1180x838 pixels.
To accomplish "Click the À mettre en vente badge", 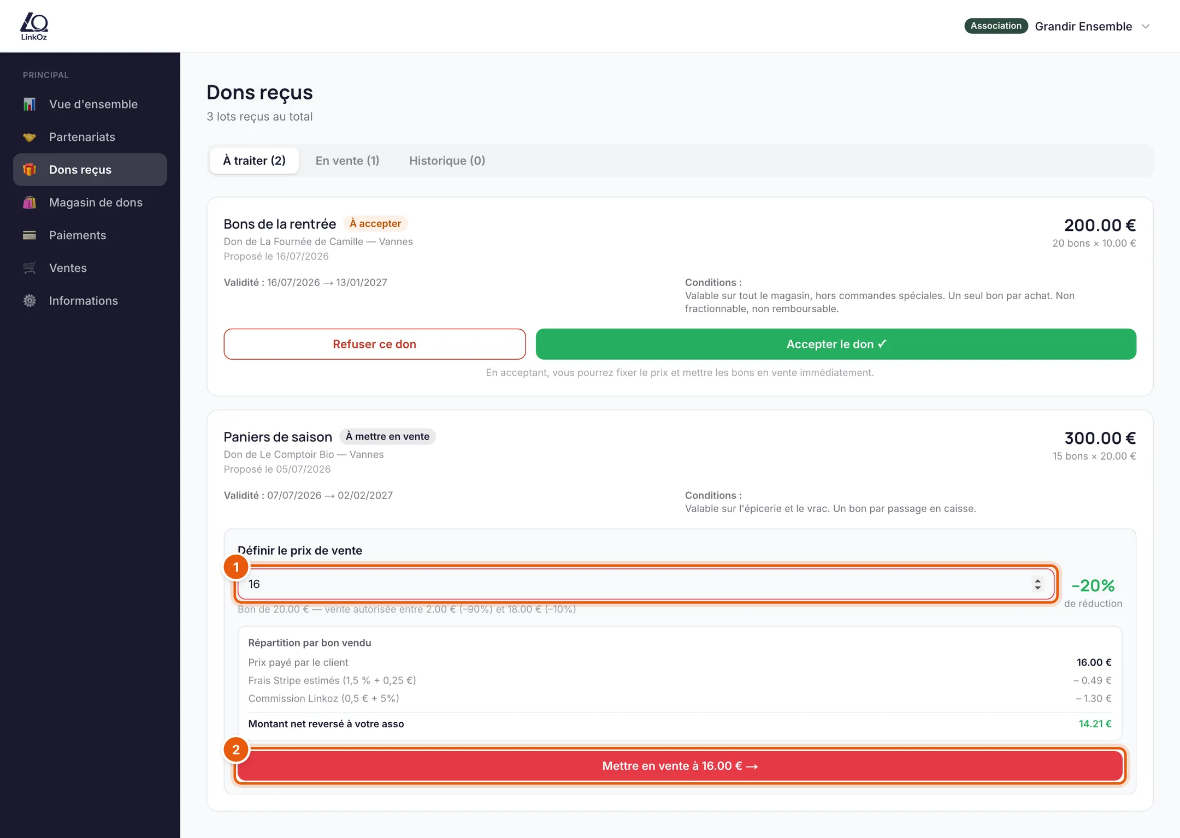I will 387,436.
